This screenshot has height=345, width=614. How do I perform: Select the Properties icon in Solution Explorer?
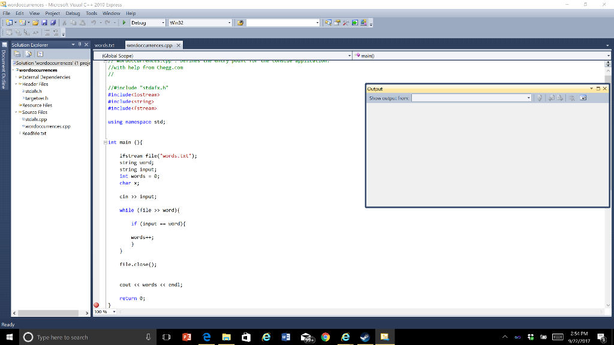click(17, 53)
